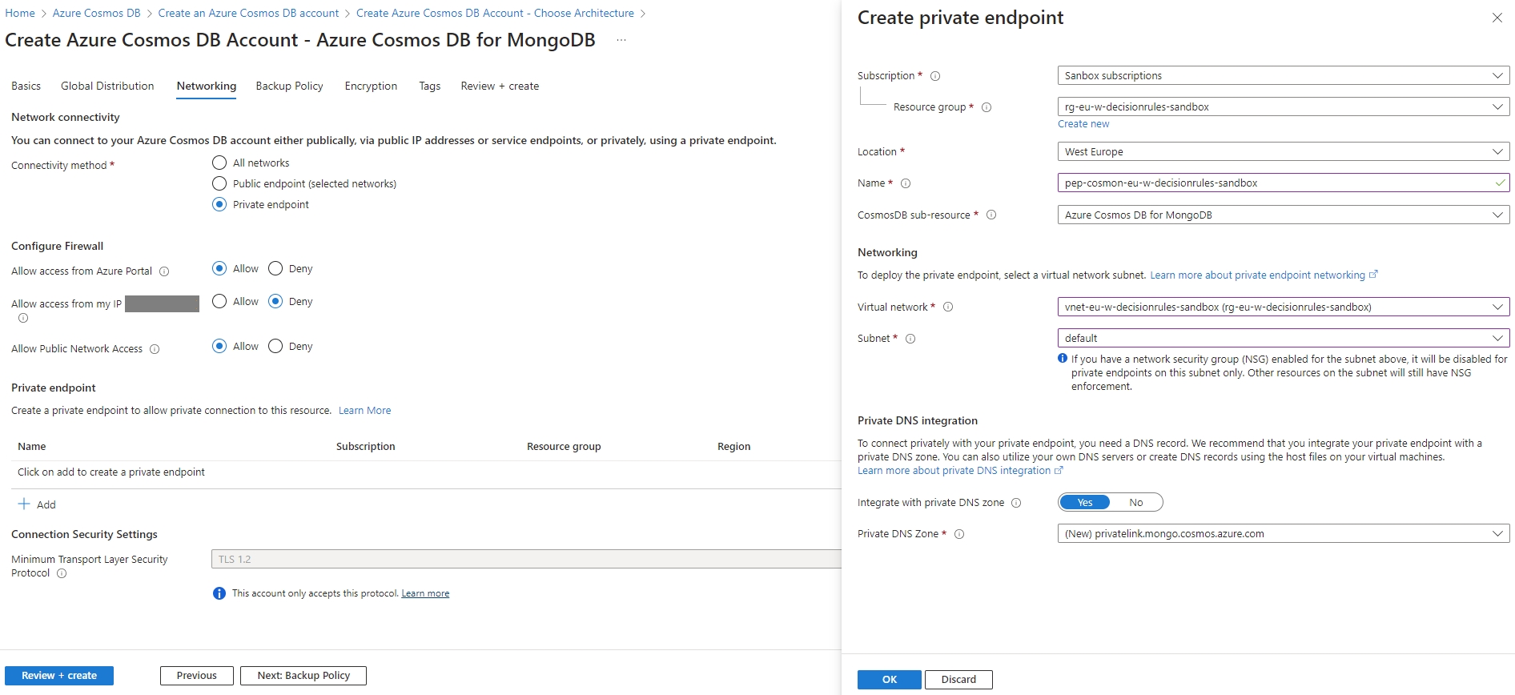Click info icon next to Subscription label
This screenshot has height=695, width=1515.
935,76
